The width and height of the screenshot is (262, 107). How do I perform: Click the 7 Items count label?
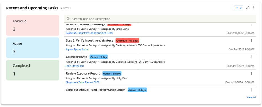(x=65, y=8)
